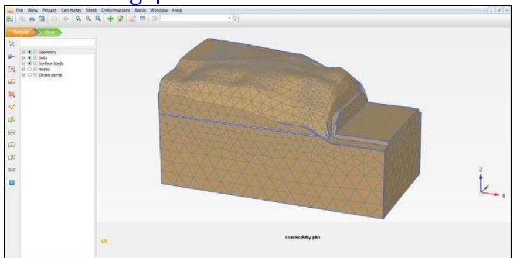This screenshot has width=517, height=258.
Task: Click the third magnifier zoom icon
Action: (x=97, y=19)
